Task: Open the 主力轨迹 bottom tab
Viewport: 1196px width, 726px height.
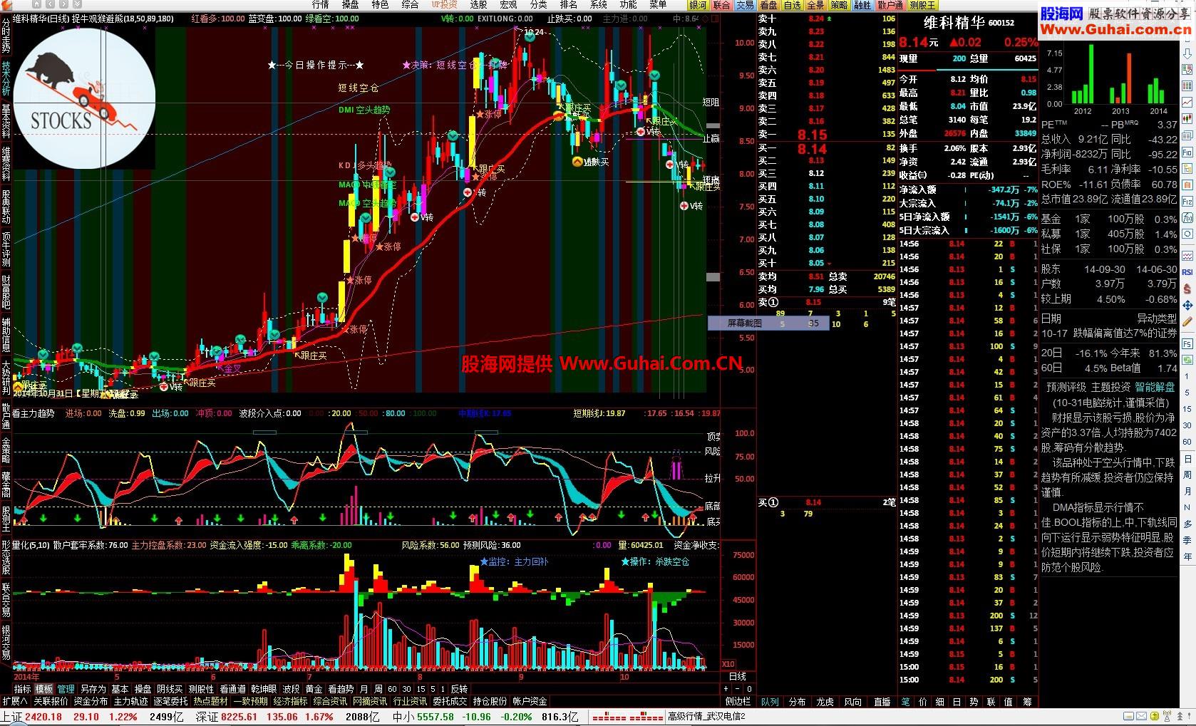Action: pos(130,701)
